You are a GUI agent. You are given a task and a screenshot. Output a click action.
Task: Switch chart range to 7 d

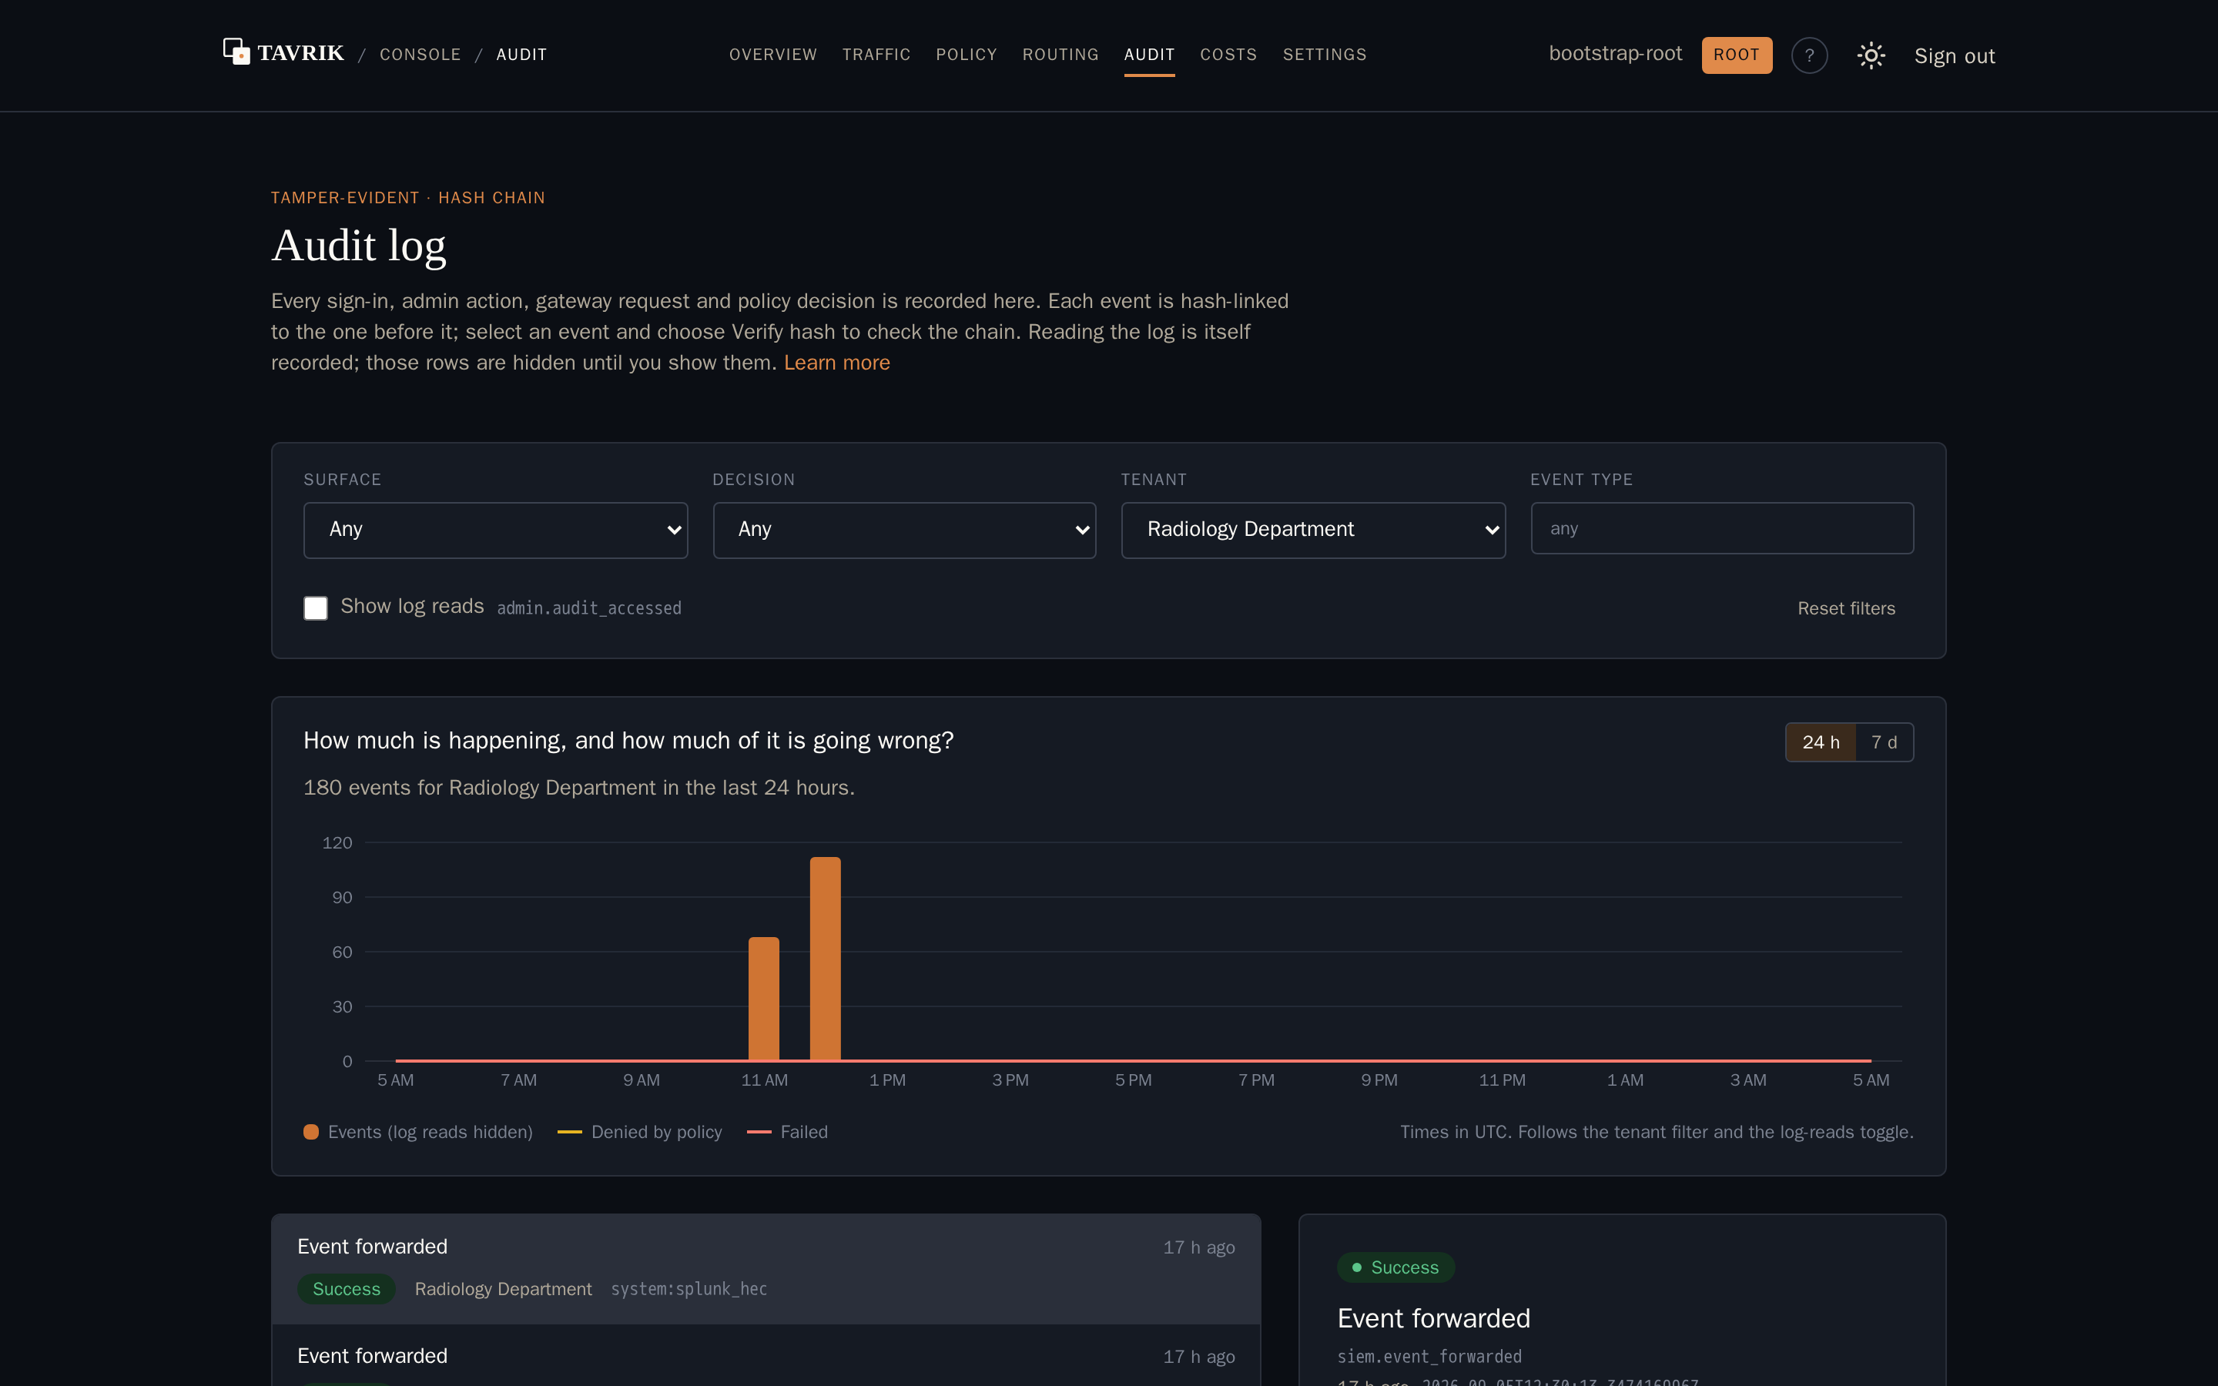click(x=1884, y=742)
